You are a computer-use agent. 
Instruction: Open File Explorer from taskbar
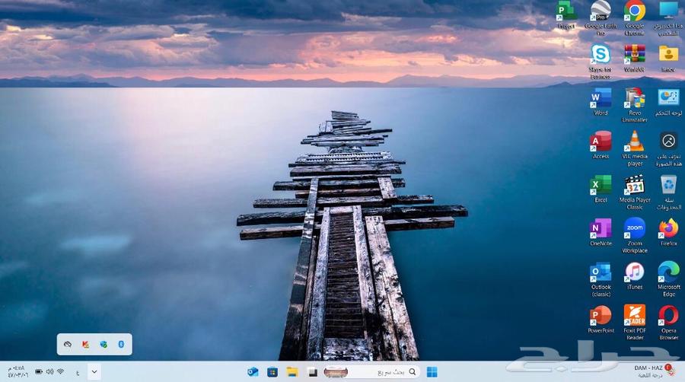point(292,372)
